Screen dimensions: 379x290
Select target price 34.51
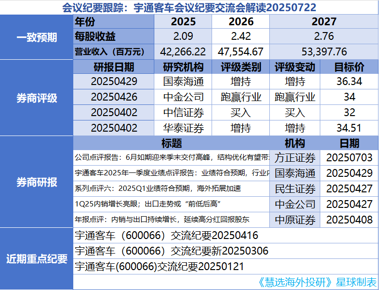coord(349,128)
